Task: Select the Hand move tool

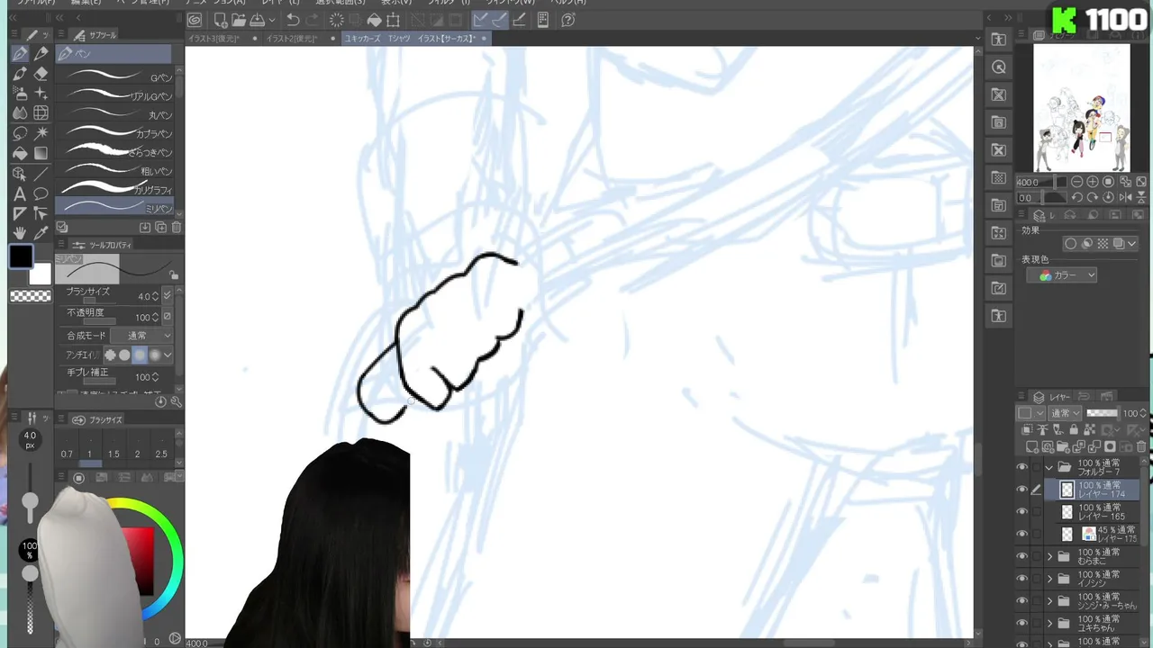Action: click(20, 233)
